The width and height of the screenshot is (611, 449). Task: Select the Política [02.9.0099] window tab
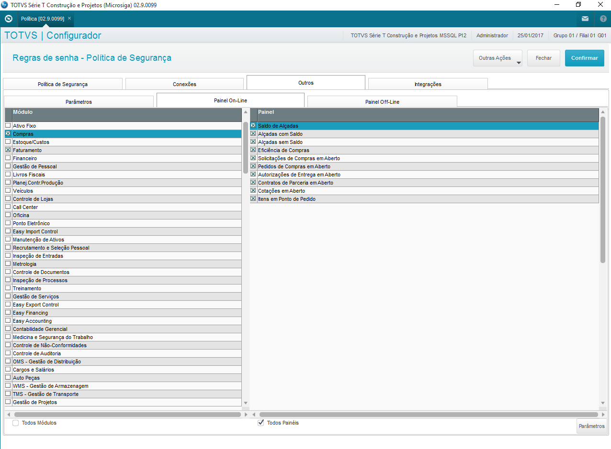[45, 19]
